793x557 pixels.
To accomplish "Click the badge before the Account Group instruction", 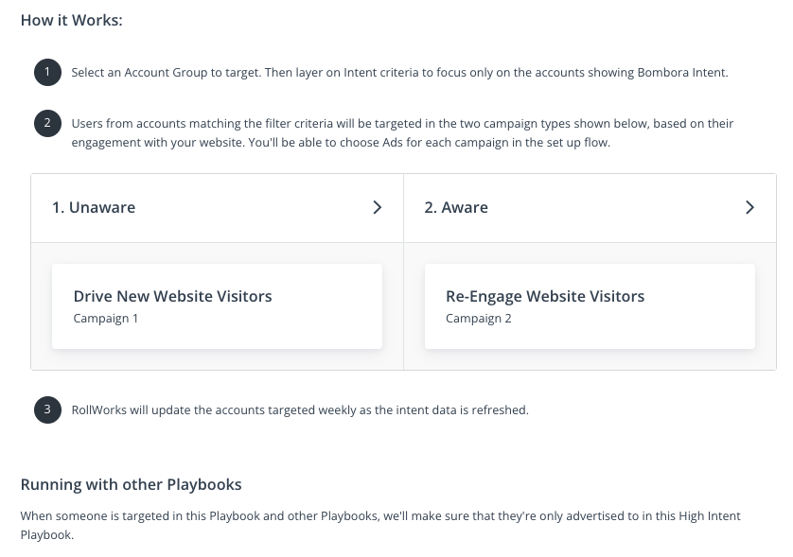I will (47, 72).
